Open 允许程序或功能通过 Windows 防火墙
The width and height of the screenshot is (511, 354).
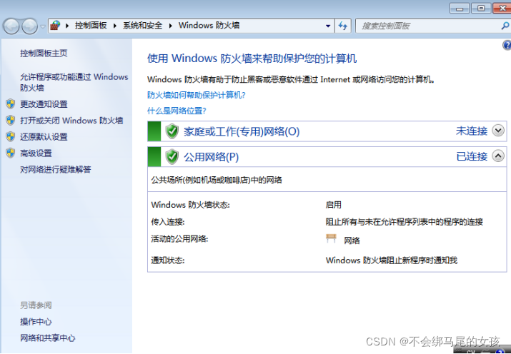pyautogui.click(x=74, y=82)
